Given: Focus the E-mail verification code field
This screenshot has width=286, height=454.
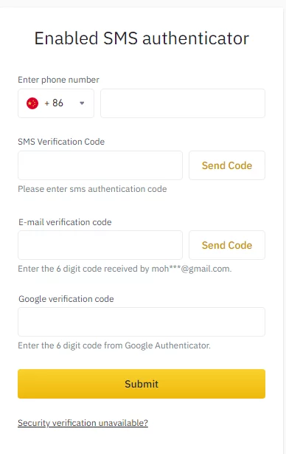Looking at the screenshot, I should tap(100, 245).
